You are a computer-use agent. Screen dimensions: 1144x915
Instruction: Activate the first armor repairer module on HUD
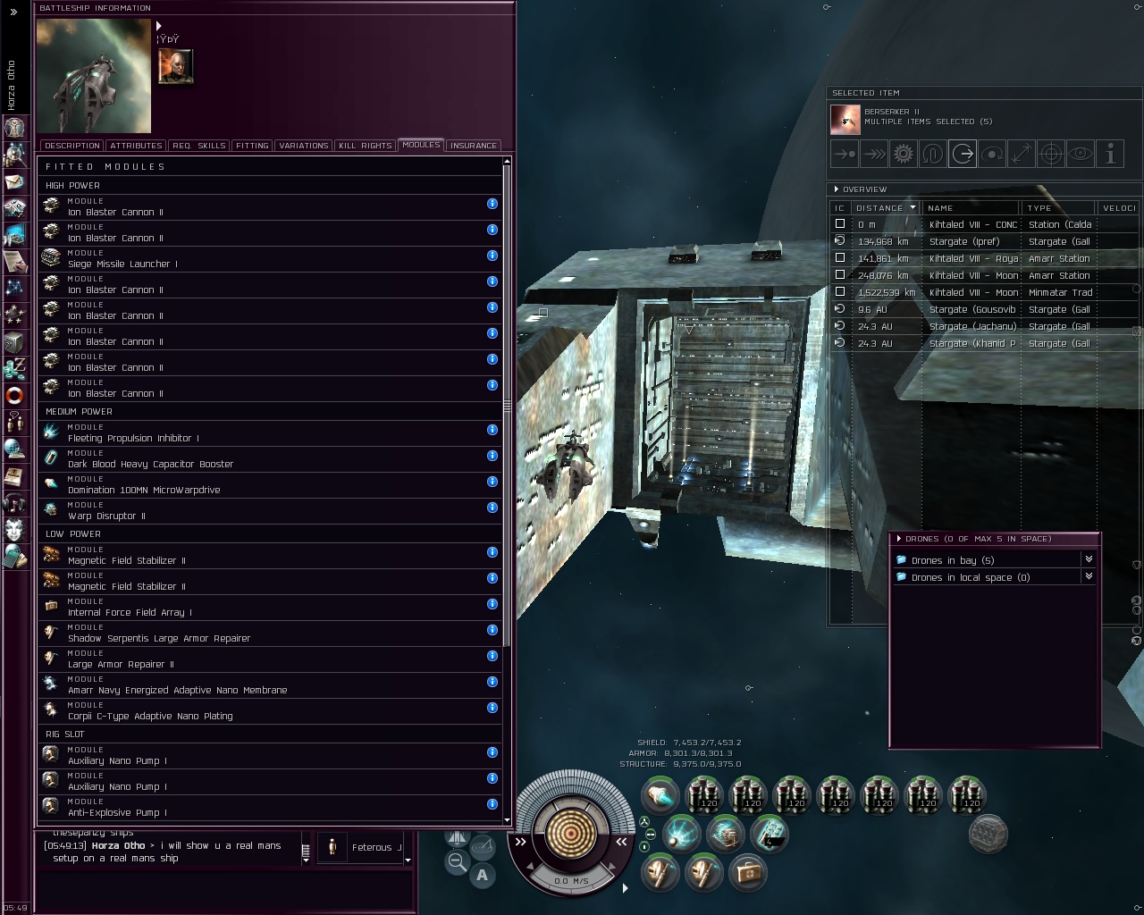[x=660, y=874]
